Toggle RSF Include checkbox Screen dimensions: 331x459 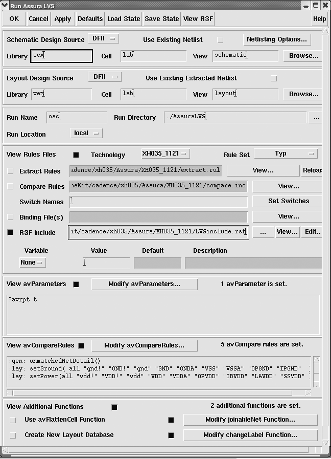point(10,232)
